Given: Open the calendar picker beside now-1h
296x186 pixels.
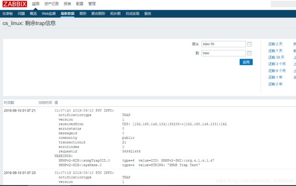Looking at the screenshot, I should pos(250,44).
